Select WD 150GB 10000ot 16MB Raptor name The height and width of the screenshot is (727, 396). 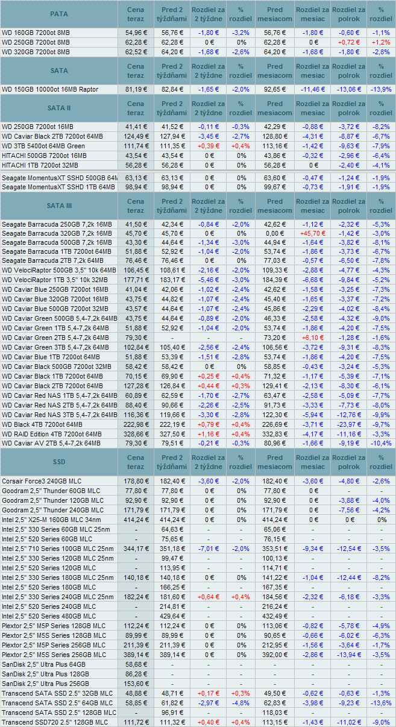[50, 89]
